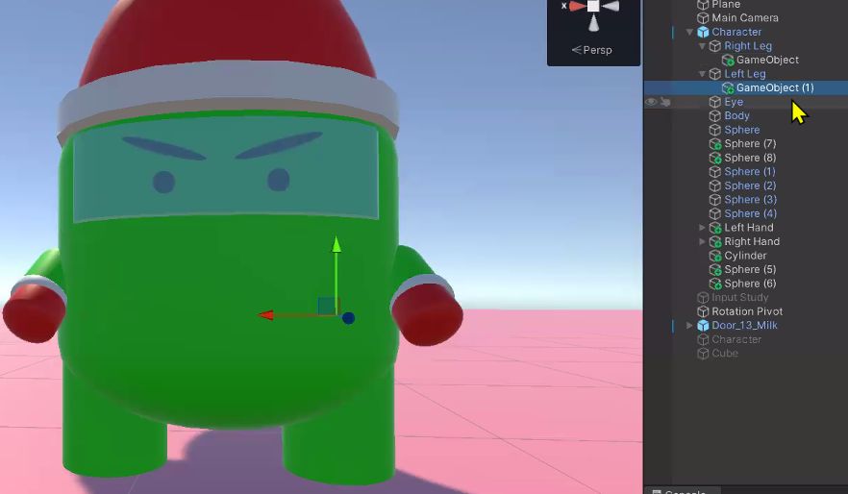Toggle Persp projection label on scene gizmo
The width and height of the screenshot is (848, 494).
coord(591,50)
